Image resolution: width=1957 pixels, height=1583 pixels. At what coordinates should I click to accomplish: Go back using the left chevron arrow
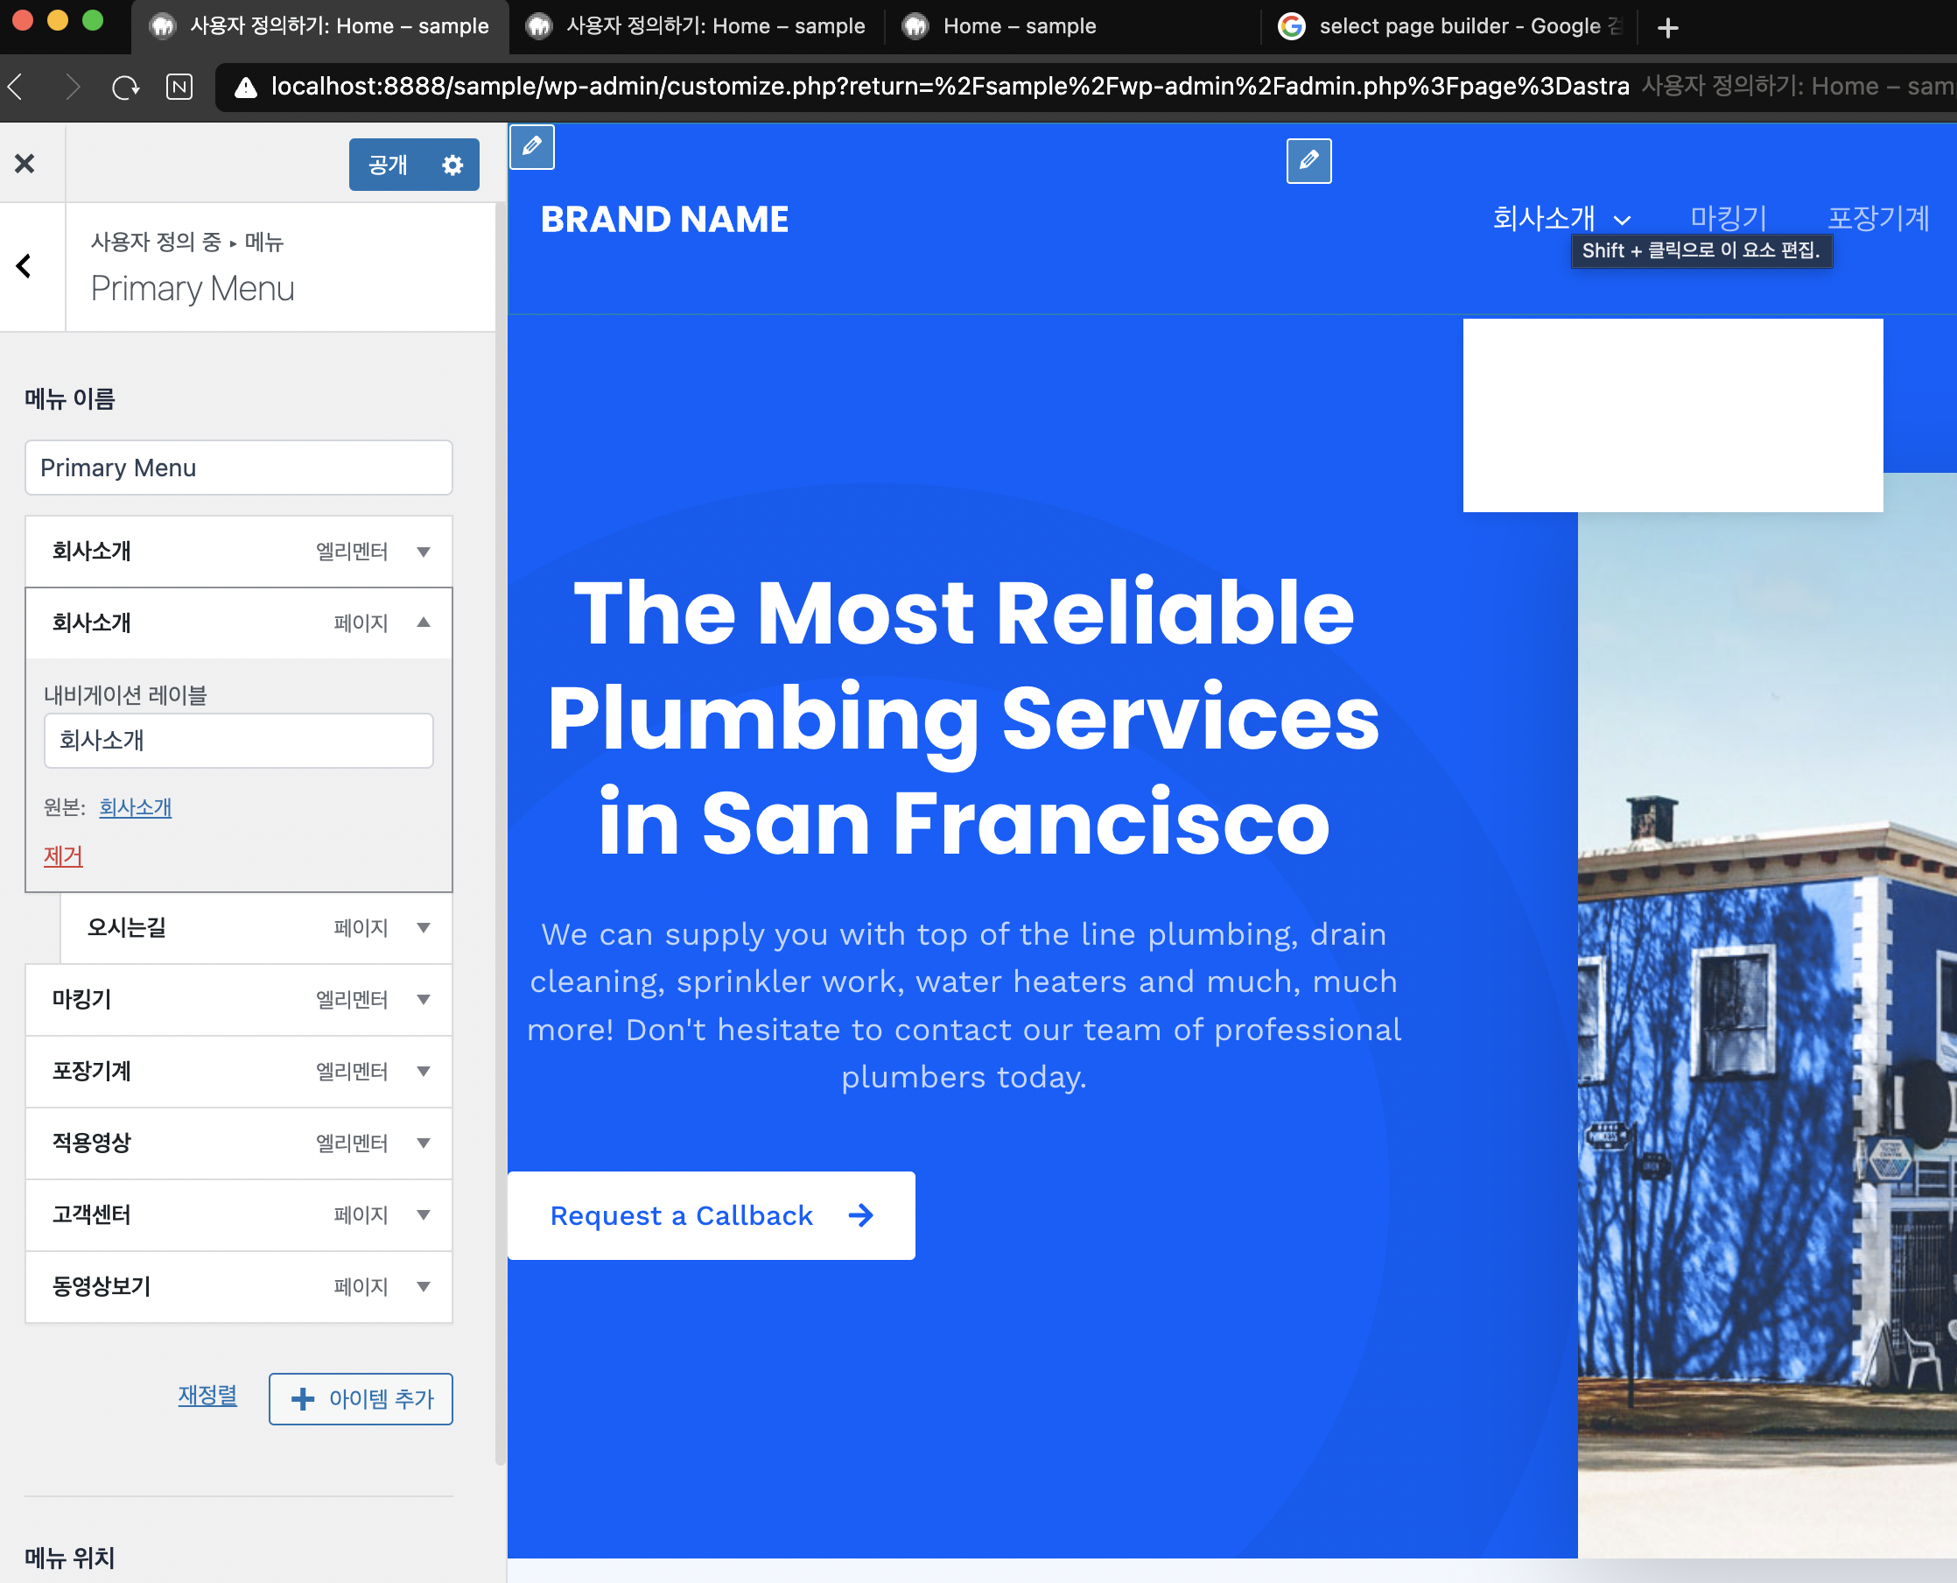click(x=25, y=266)
